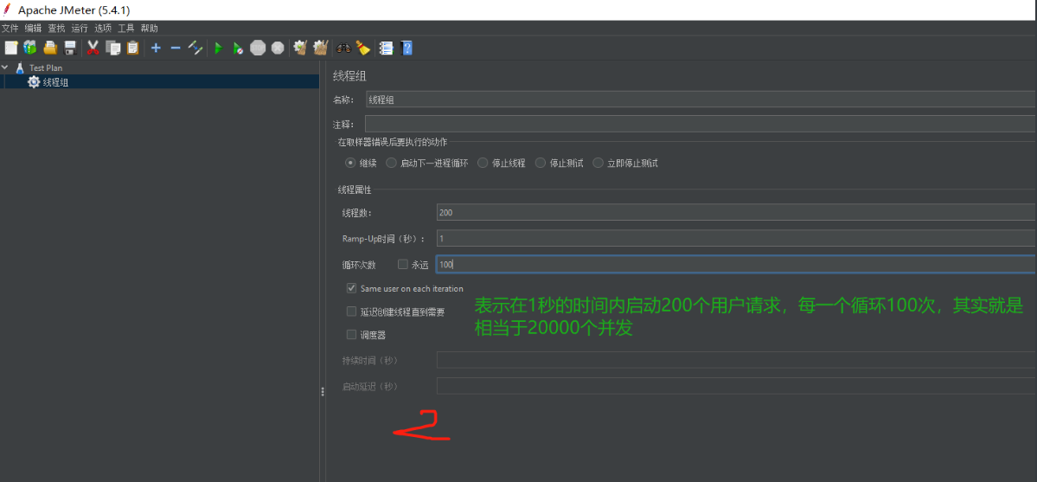
Task: Select the 停止线程 radio button
Action: tap(483, 163)
